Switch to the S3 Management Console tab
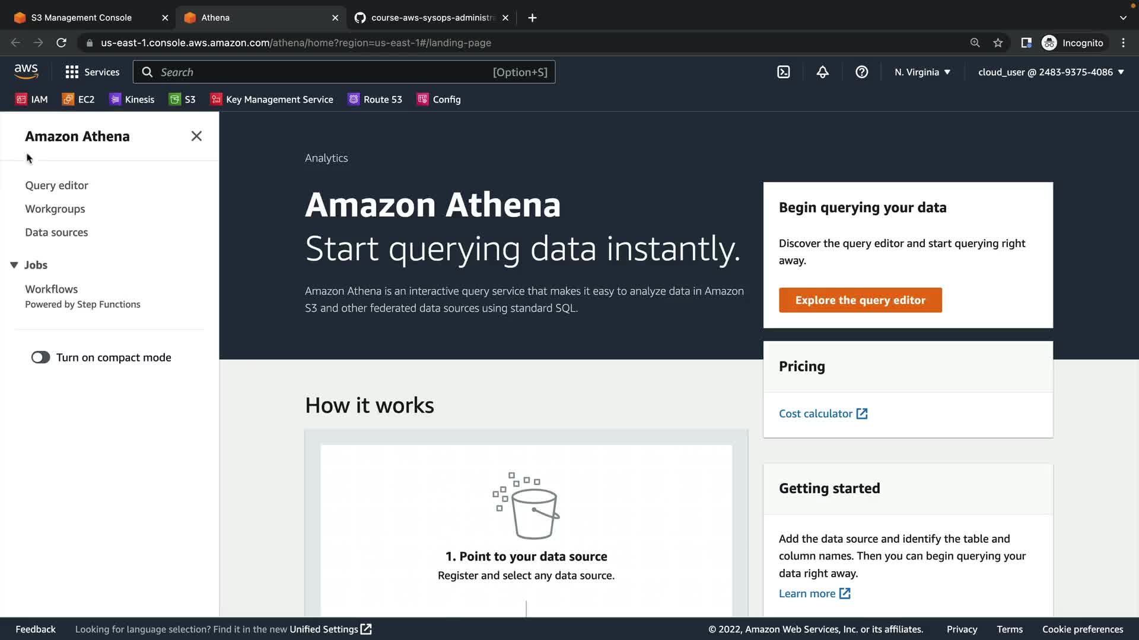Viewport: 1139px width, 640px height. (81, 18)
